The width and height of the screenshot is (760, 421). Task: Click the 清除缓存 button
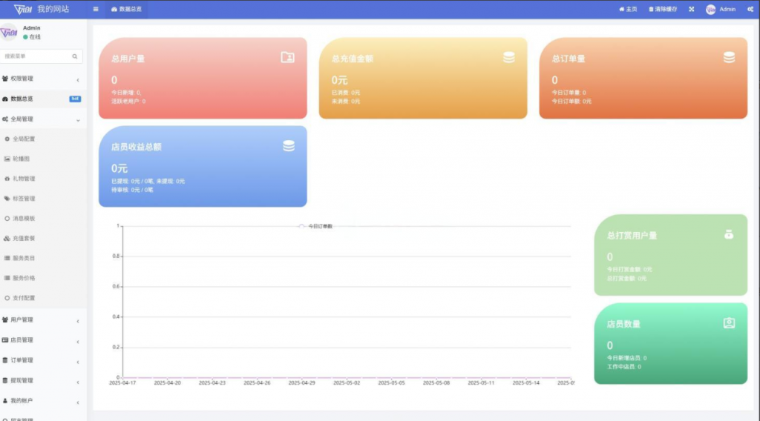(x=662, y=9)
